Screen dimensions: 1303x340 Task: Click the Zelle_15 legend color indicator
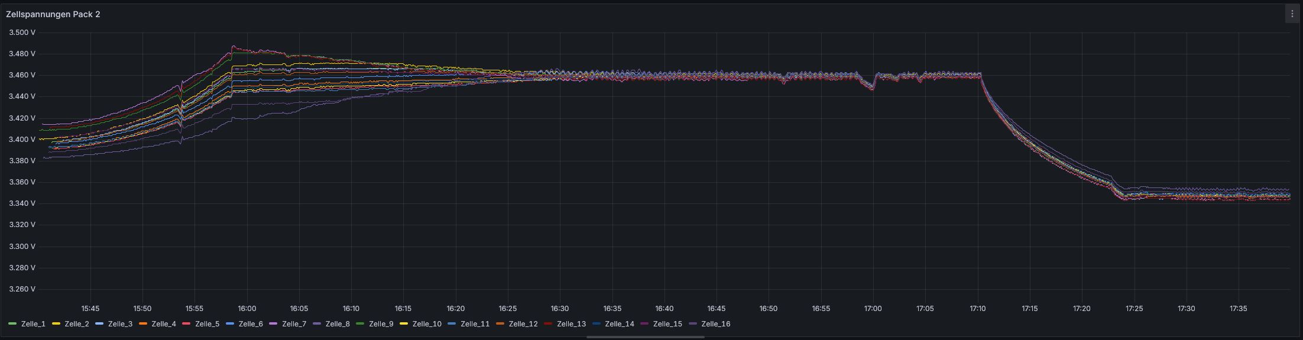click(644, 324)
